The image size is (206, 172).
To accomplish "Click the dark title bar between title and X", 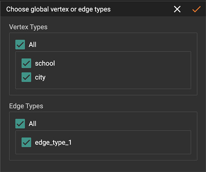I will 142,9.
